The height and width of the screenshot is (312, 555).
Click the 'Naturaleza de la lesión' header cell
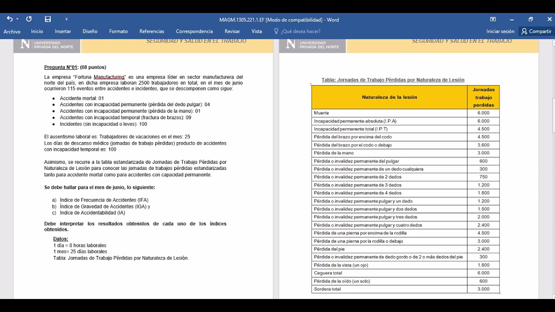[389, 97]
